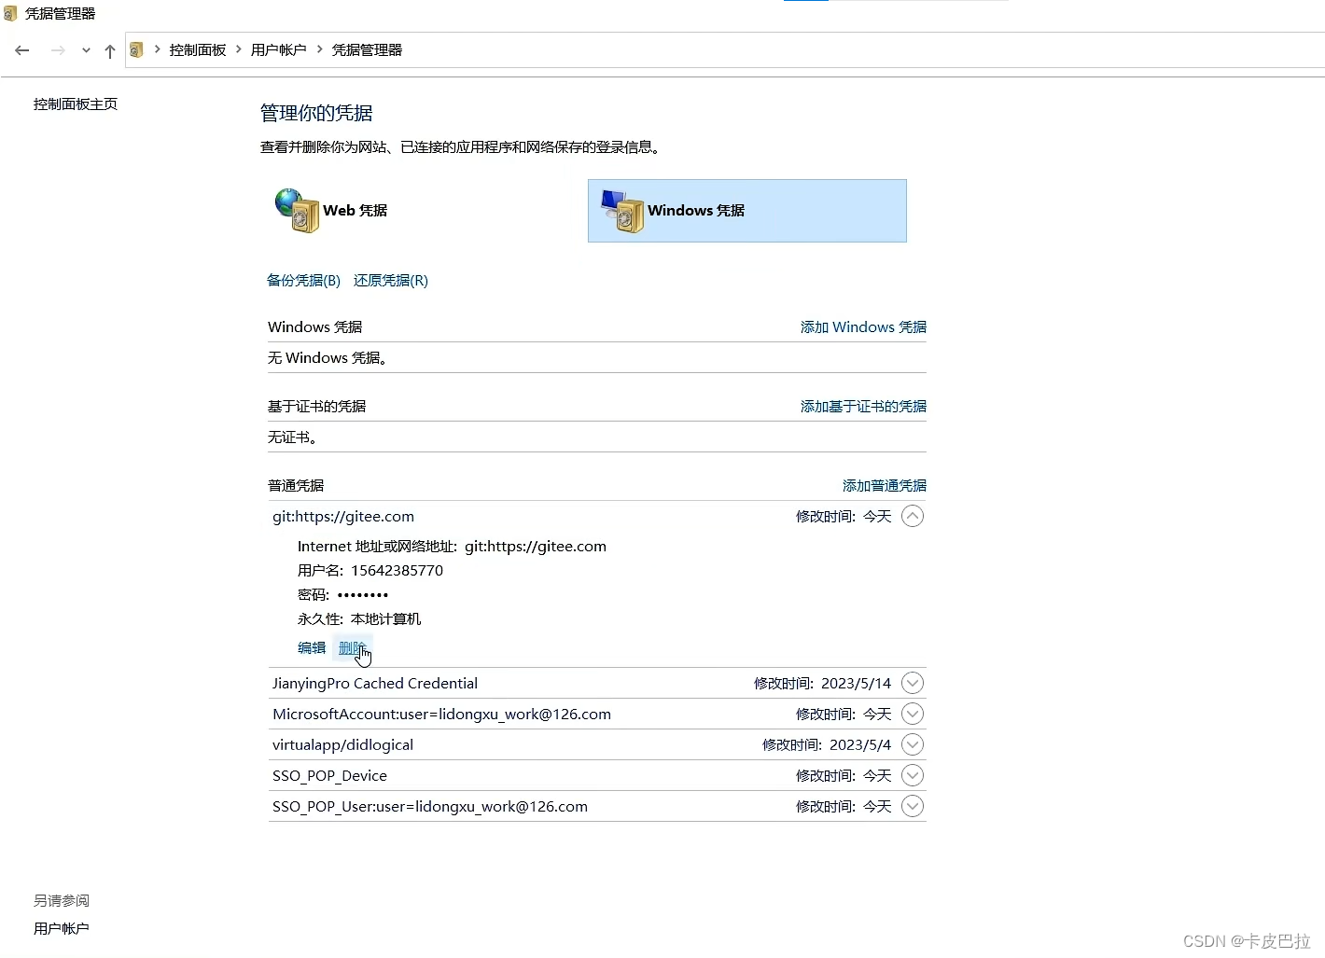Click the 无证书。 text
The width and height of the screenshot is (1325, 958).
(293, 437)
